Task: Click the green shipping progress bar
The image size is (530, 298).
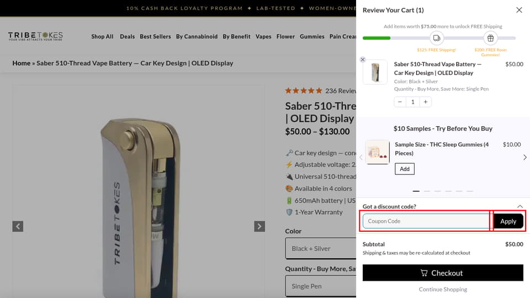Action: [377, 38]
